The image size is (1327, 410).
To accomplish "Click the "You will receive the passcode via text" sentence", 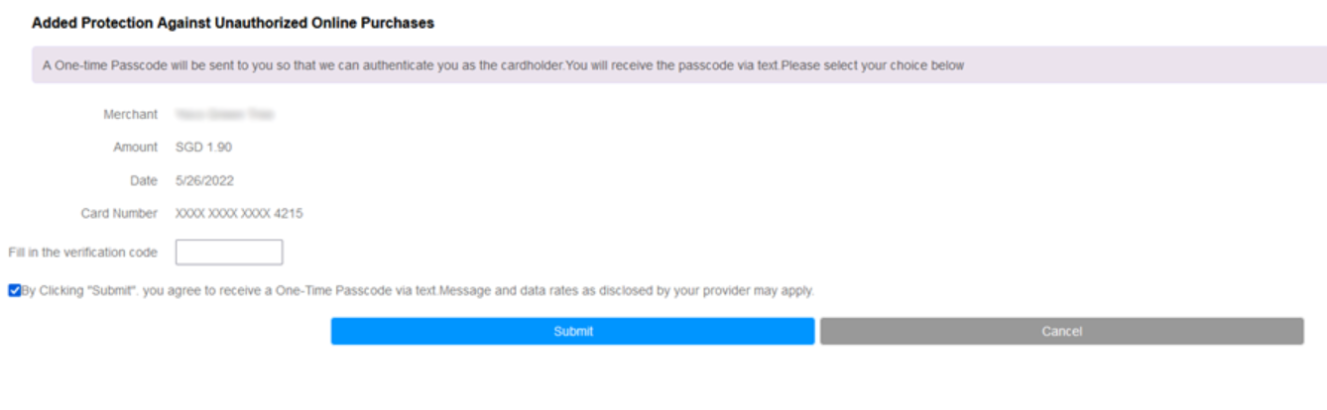I will (672, 65).
